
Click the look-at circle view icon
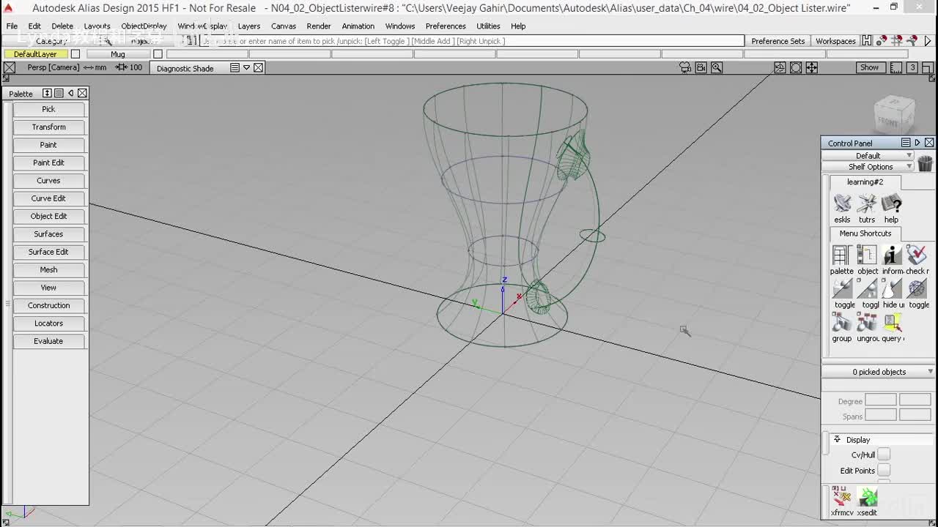(x=796, y=67)
